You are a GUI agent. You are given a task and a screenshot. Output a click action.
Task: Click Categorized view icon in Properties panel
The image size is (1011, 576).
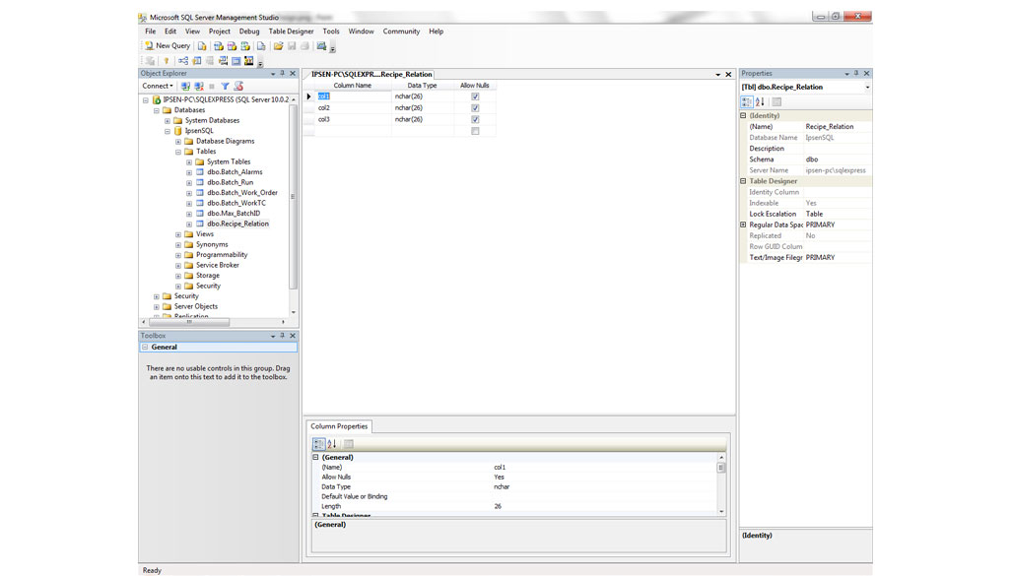[747, 102]
